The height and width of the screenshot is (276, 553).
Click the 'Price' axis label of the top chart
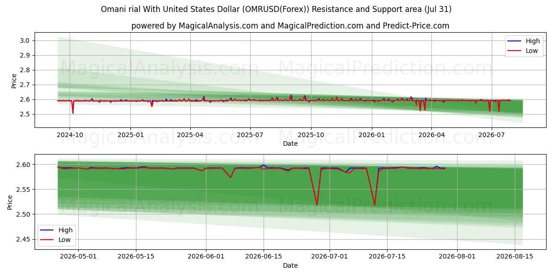point(14,80)
